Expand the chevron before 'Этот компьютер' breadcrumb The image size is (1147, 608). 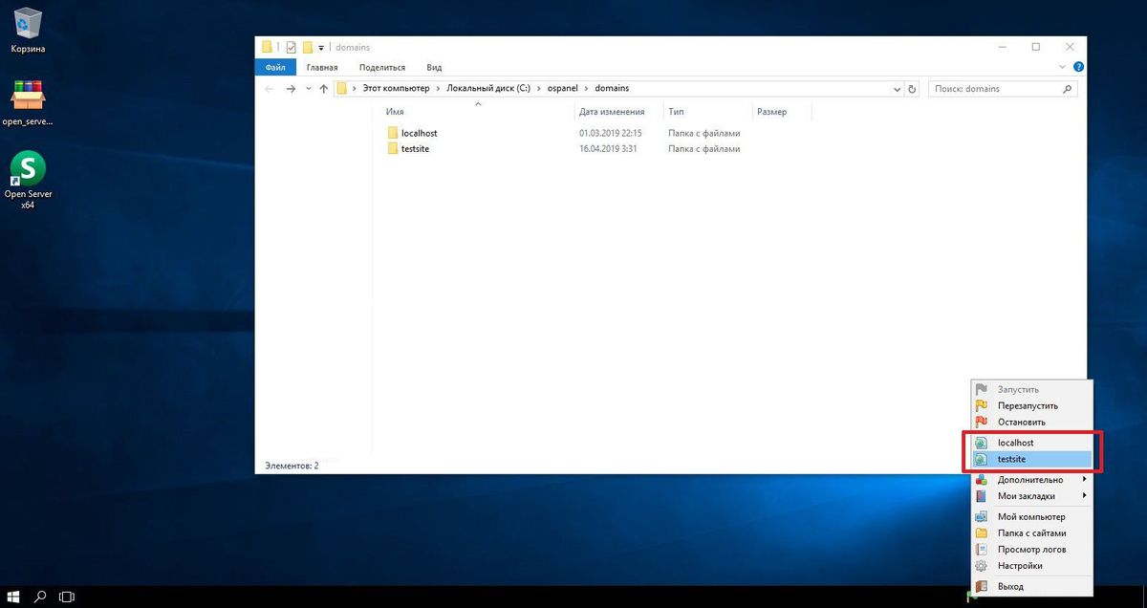tap(355, 89)
